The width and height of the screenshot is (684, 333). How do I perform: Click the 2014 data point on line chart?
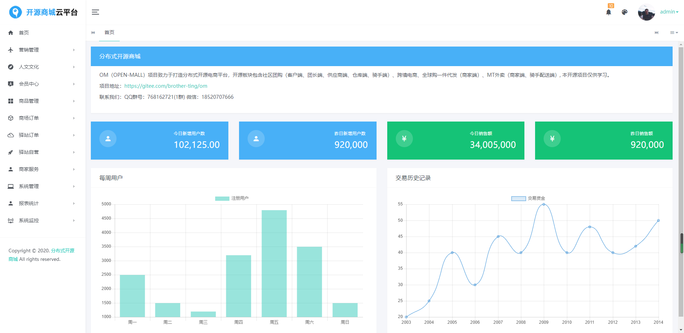(658, 220)
